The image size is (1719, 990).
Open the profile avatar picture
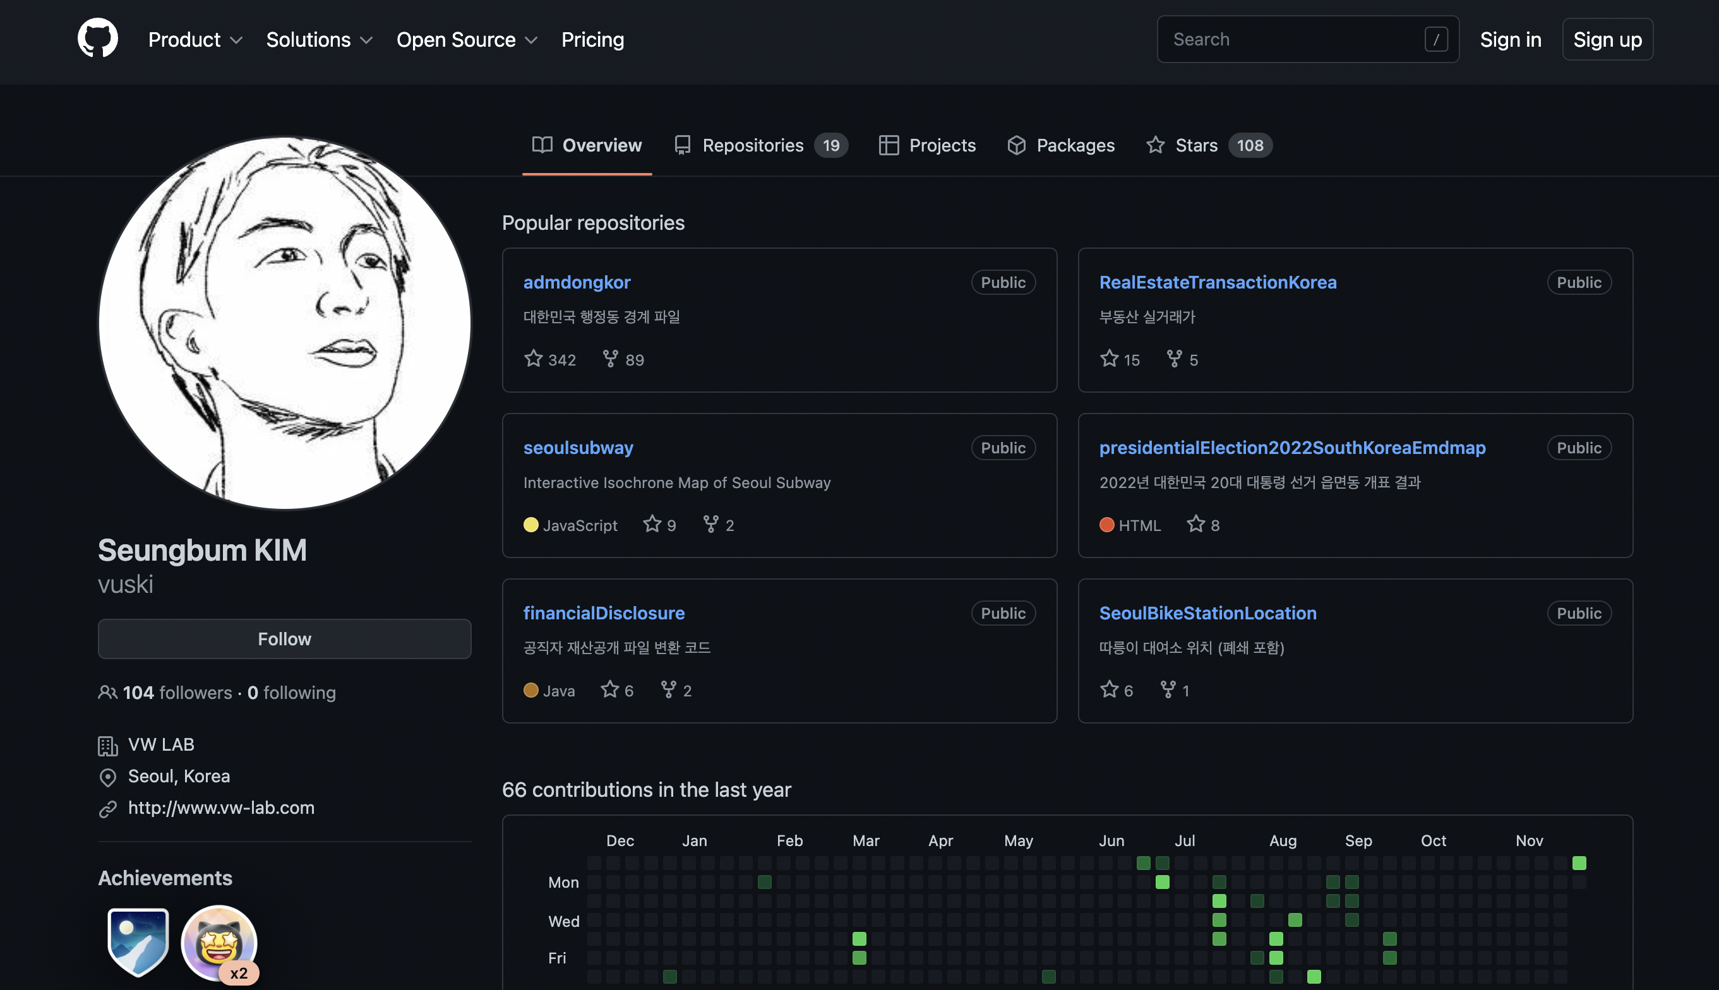[x=284, y=323]
